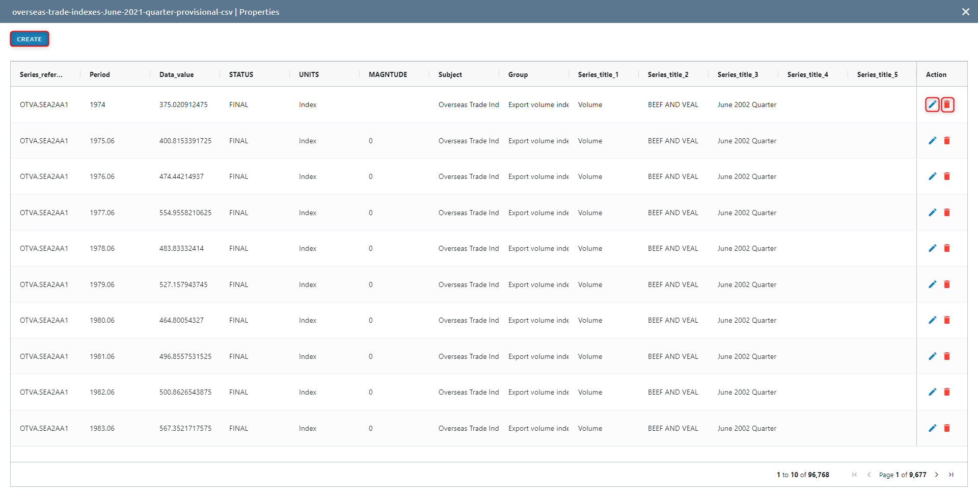The image size is (978, 494).
Task: Delete the 1976.06 row
Action: click(x=947, y=176)
